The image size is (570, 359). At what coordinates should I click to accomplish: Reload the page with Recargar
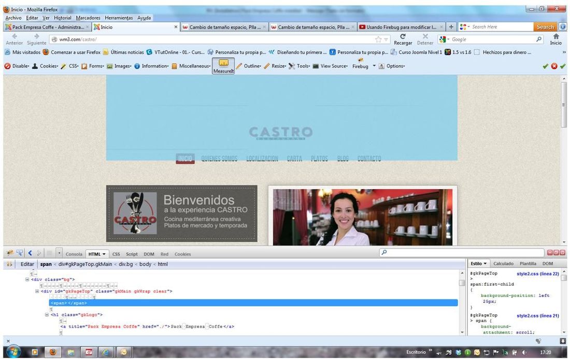403,39
